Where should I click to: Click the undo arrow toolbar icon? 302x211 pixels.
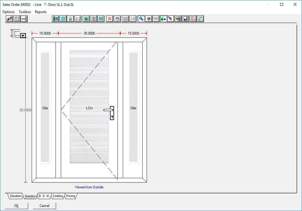(117, 19)
